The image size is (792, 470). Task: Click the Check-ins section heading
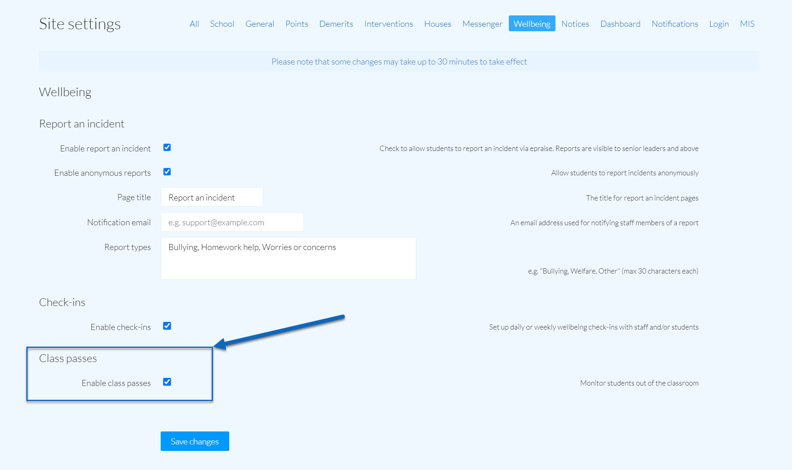tap(62, 302)
